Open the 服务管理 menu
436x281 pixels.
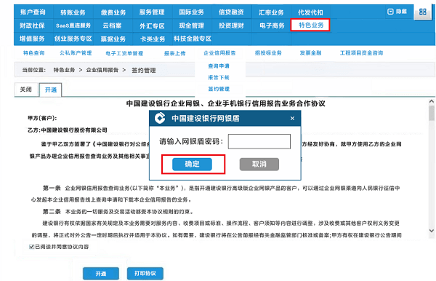point(152,12)
